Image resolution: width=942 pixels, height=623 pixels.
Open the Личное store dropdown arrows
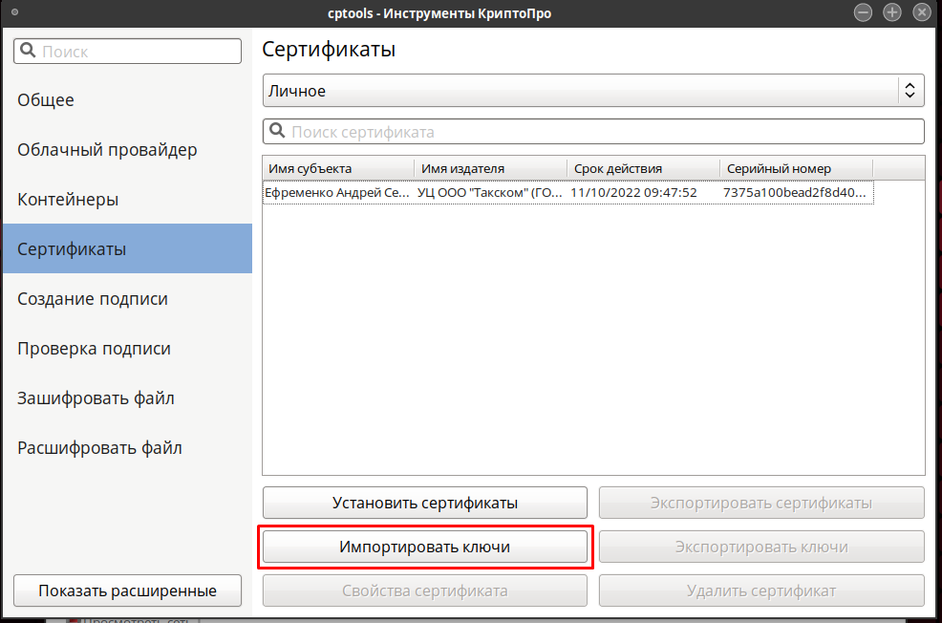pos(910,91)
